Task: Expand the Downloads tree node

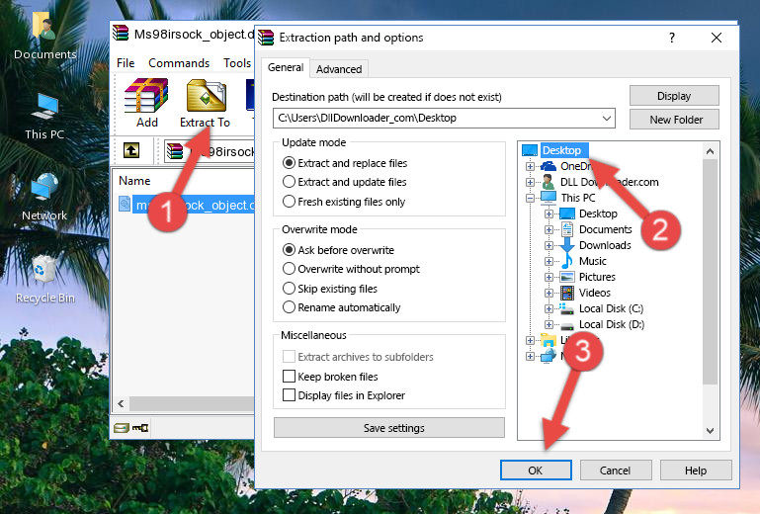Action: (549, 245)
